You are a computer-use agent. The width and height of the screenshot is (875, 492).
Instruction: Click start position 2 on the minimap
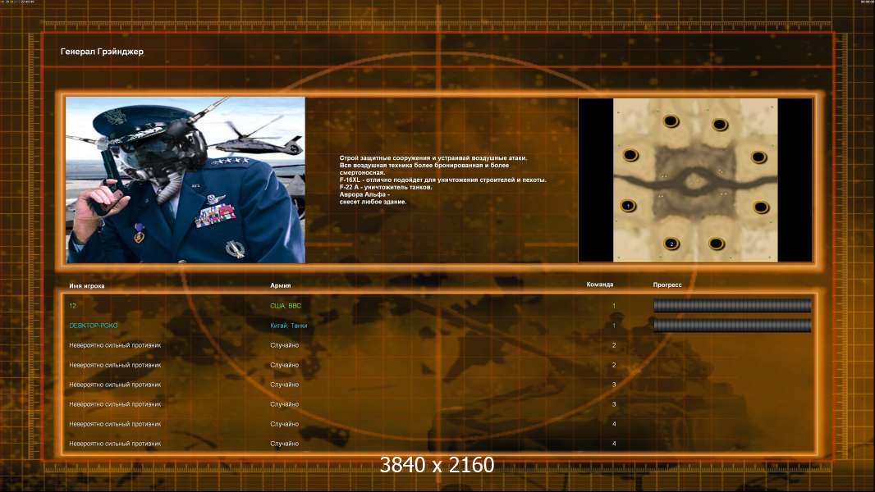(x=671, y=244)
